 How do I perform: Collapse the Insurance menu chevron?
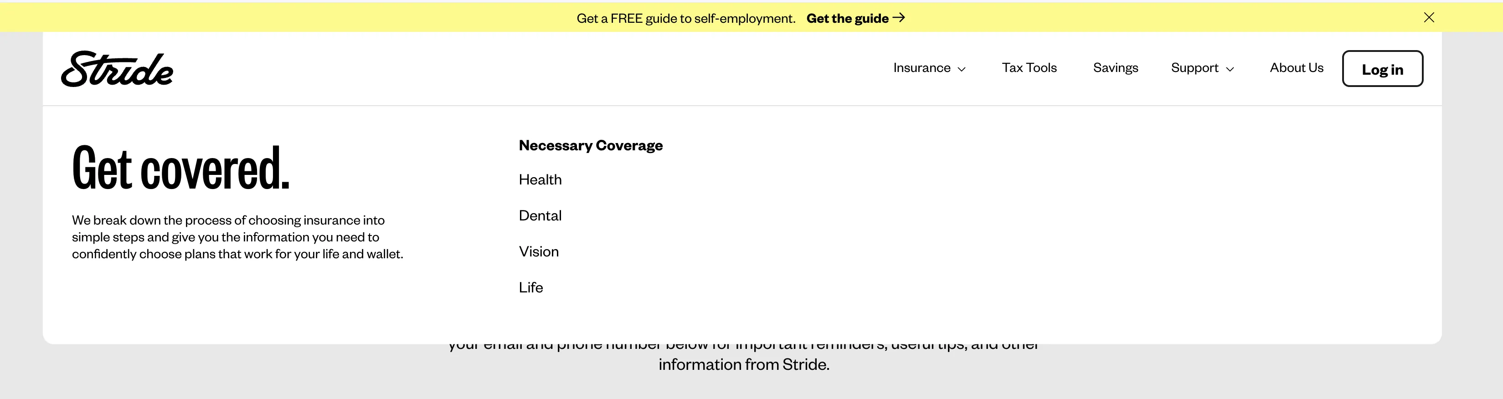click(x=962, y=69)
